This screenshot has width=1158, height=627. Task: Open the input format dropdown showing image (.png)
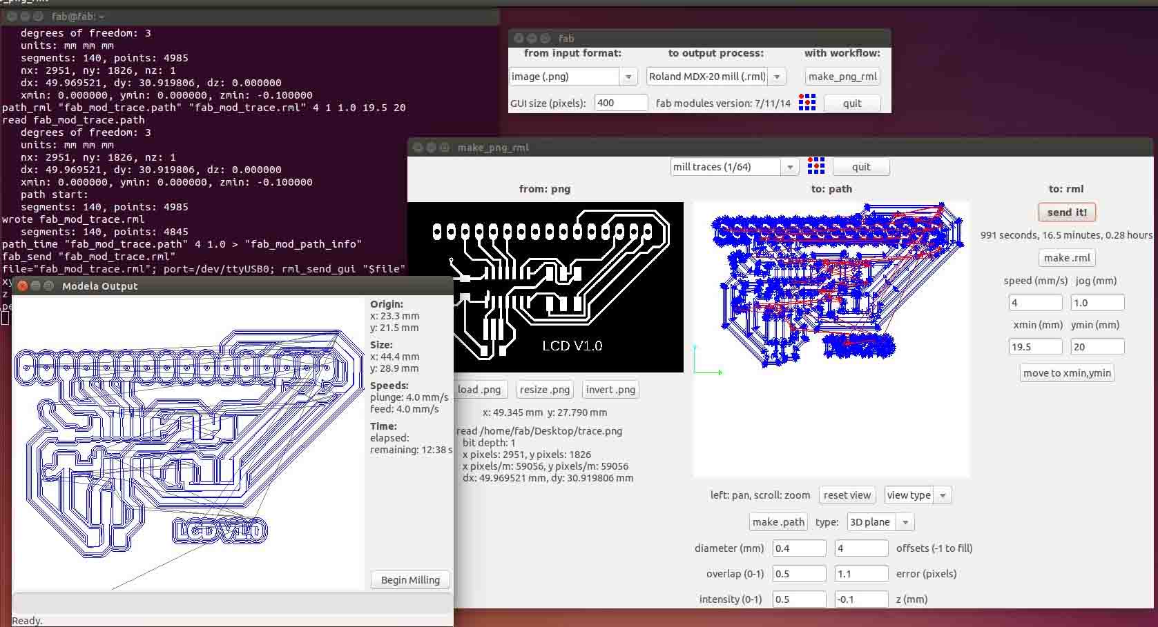tap(573, 77)
